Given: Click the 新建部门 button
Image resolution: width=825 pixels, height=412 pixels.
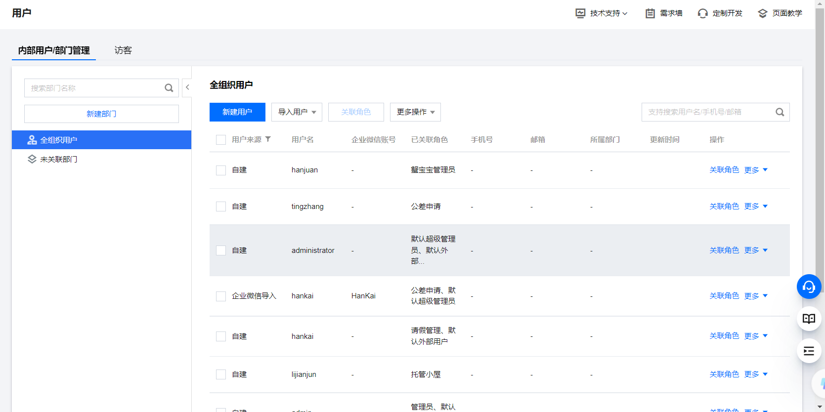Looking at the screenshot, I should (101, 114).
